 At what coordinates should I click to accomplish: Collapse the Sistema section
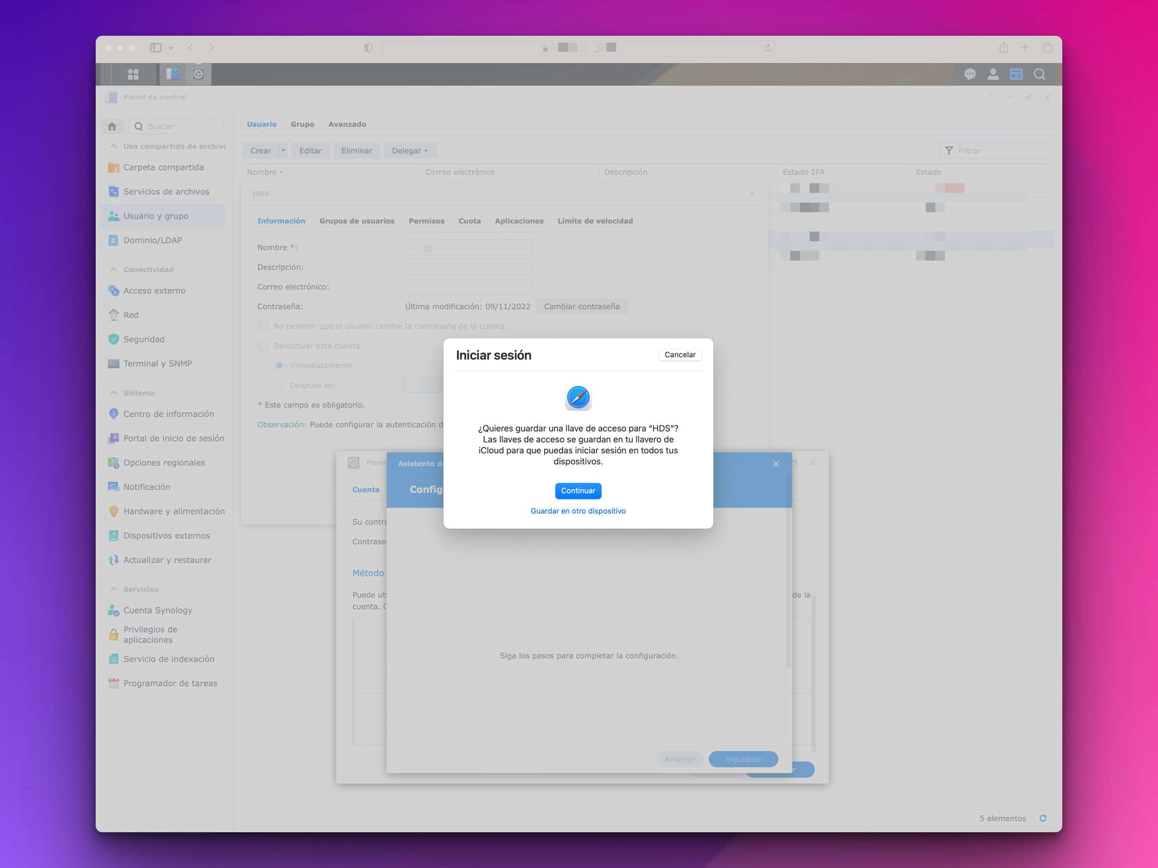[114, 392]
